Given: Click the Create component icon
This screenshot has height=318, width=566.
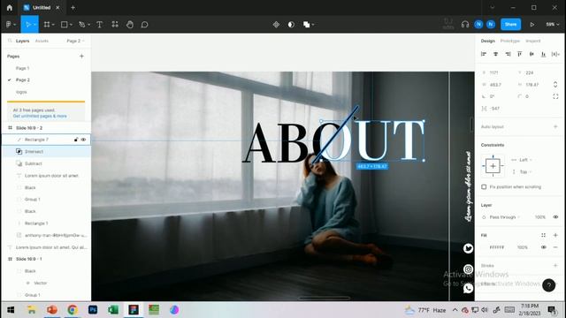Looking at the screenshot, I should (276, 25).
